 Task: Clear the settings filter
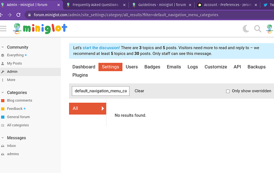[139, 91]
